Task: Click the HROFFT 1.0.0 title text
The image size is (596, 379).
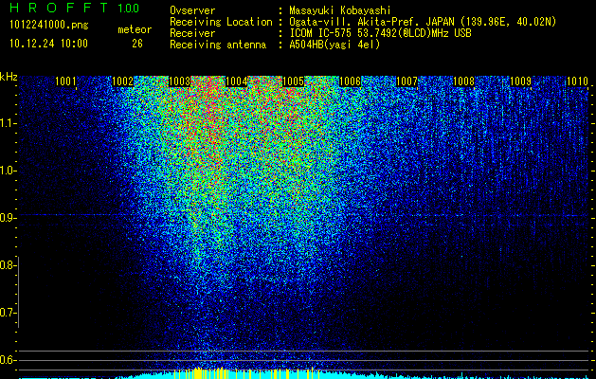Action: (74, 8)
